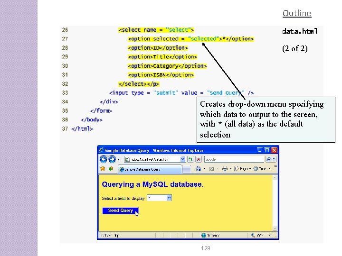Image resolution: width=342 pixels, height=256 pixels.
Task: Open the Page menu
Action: tap(243, 169)
